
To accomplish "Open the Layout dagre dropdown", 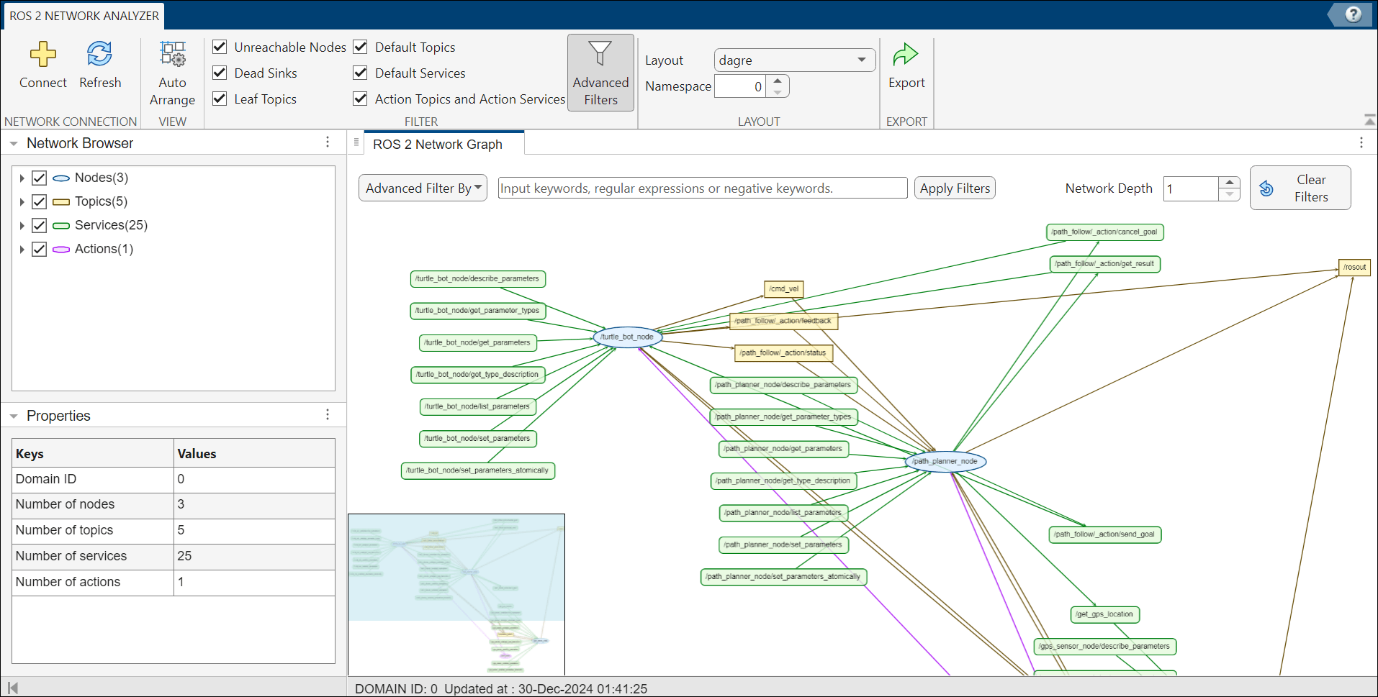I will click(794, 60).
